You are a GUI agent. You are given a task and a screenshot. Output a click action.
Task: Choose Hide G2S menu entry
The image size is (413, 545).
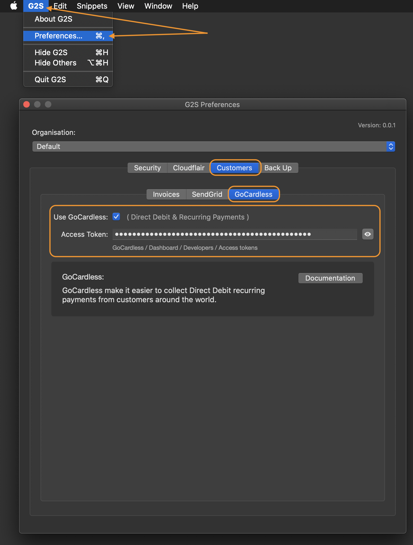click(x=68, y=52)
